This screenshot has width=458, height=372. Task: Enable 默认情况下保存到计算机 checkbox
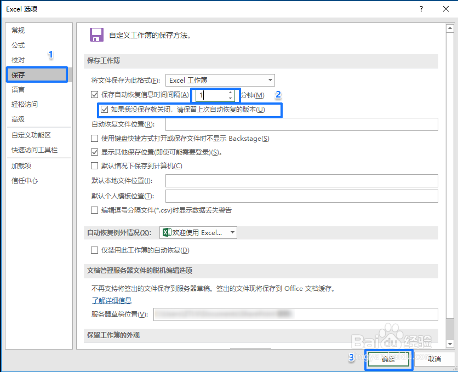(x=94, y=166)
